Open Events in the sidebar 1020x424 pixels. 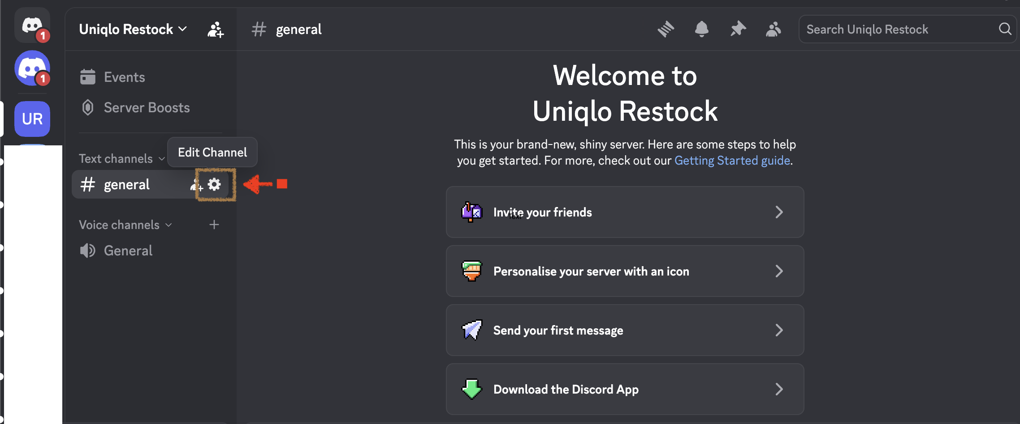[151, 77]
